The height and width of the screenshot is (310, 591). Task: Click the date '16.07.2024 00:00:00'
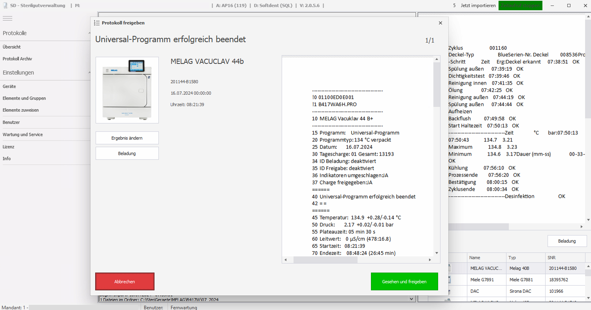[x=191, y=93]
